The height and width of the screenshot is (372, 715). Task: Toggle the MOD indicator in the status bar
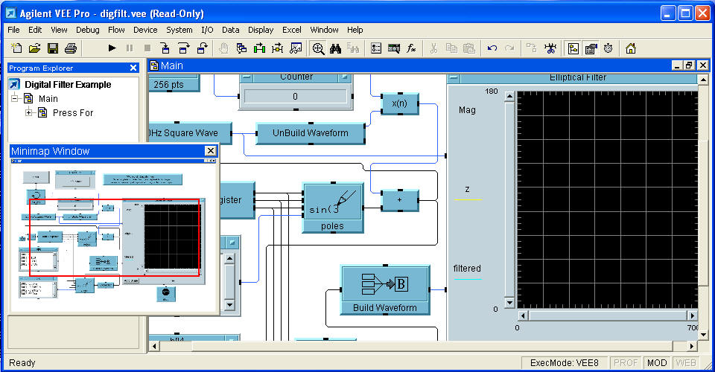click(657, 363)
